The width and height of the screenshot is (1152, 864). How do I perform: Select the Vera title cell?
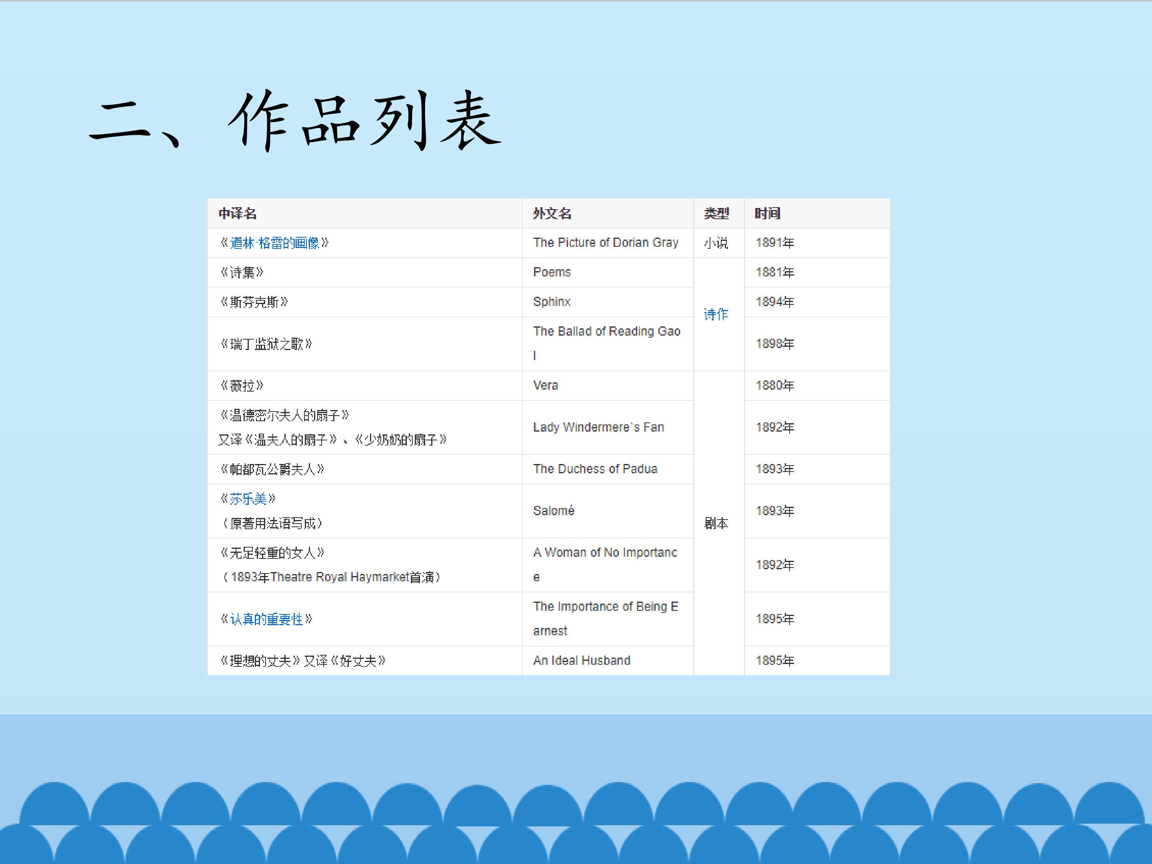(545, 385)
